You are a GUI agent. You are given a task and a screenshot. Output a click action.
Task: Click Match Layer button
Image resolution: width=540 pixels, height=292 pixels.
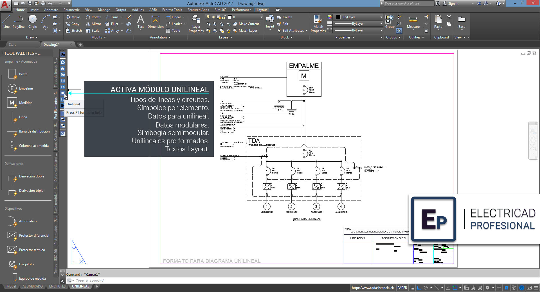(245, 31)
